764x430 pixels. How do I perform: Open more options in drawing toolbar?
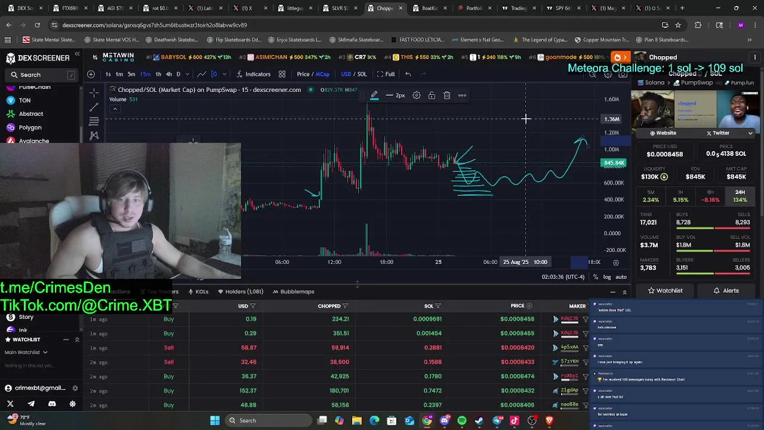(462, 96)
